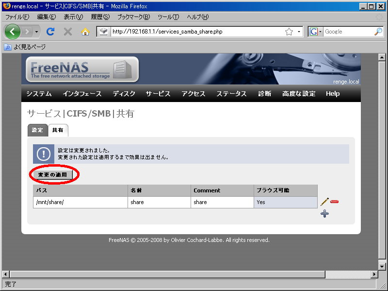The image size is (388, 291).
Task: Click the 完了 status bar text
Action: [11, 284]
